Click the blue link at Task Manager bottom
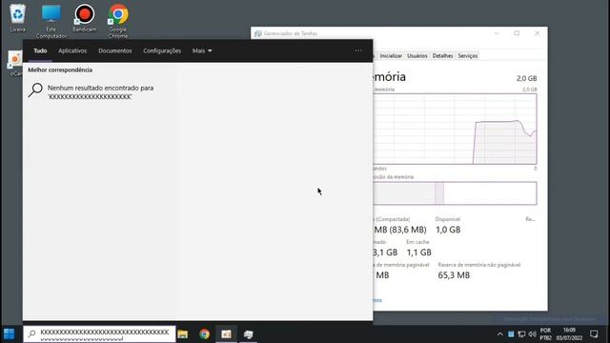This screenshot has height=343, width=610. (377, 300)
